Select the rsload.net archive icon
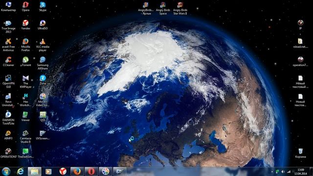Screen dimensions: 313x176 300,43
